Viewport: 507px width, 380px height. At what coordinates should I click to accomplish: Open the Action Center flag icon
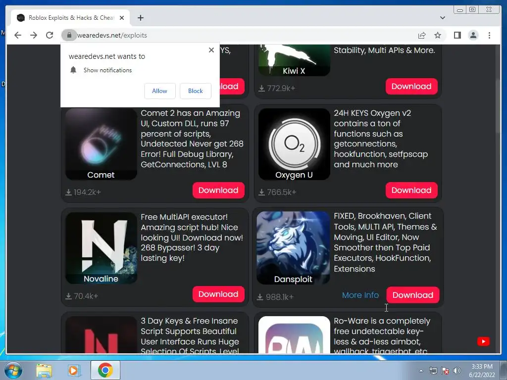445,371
